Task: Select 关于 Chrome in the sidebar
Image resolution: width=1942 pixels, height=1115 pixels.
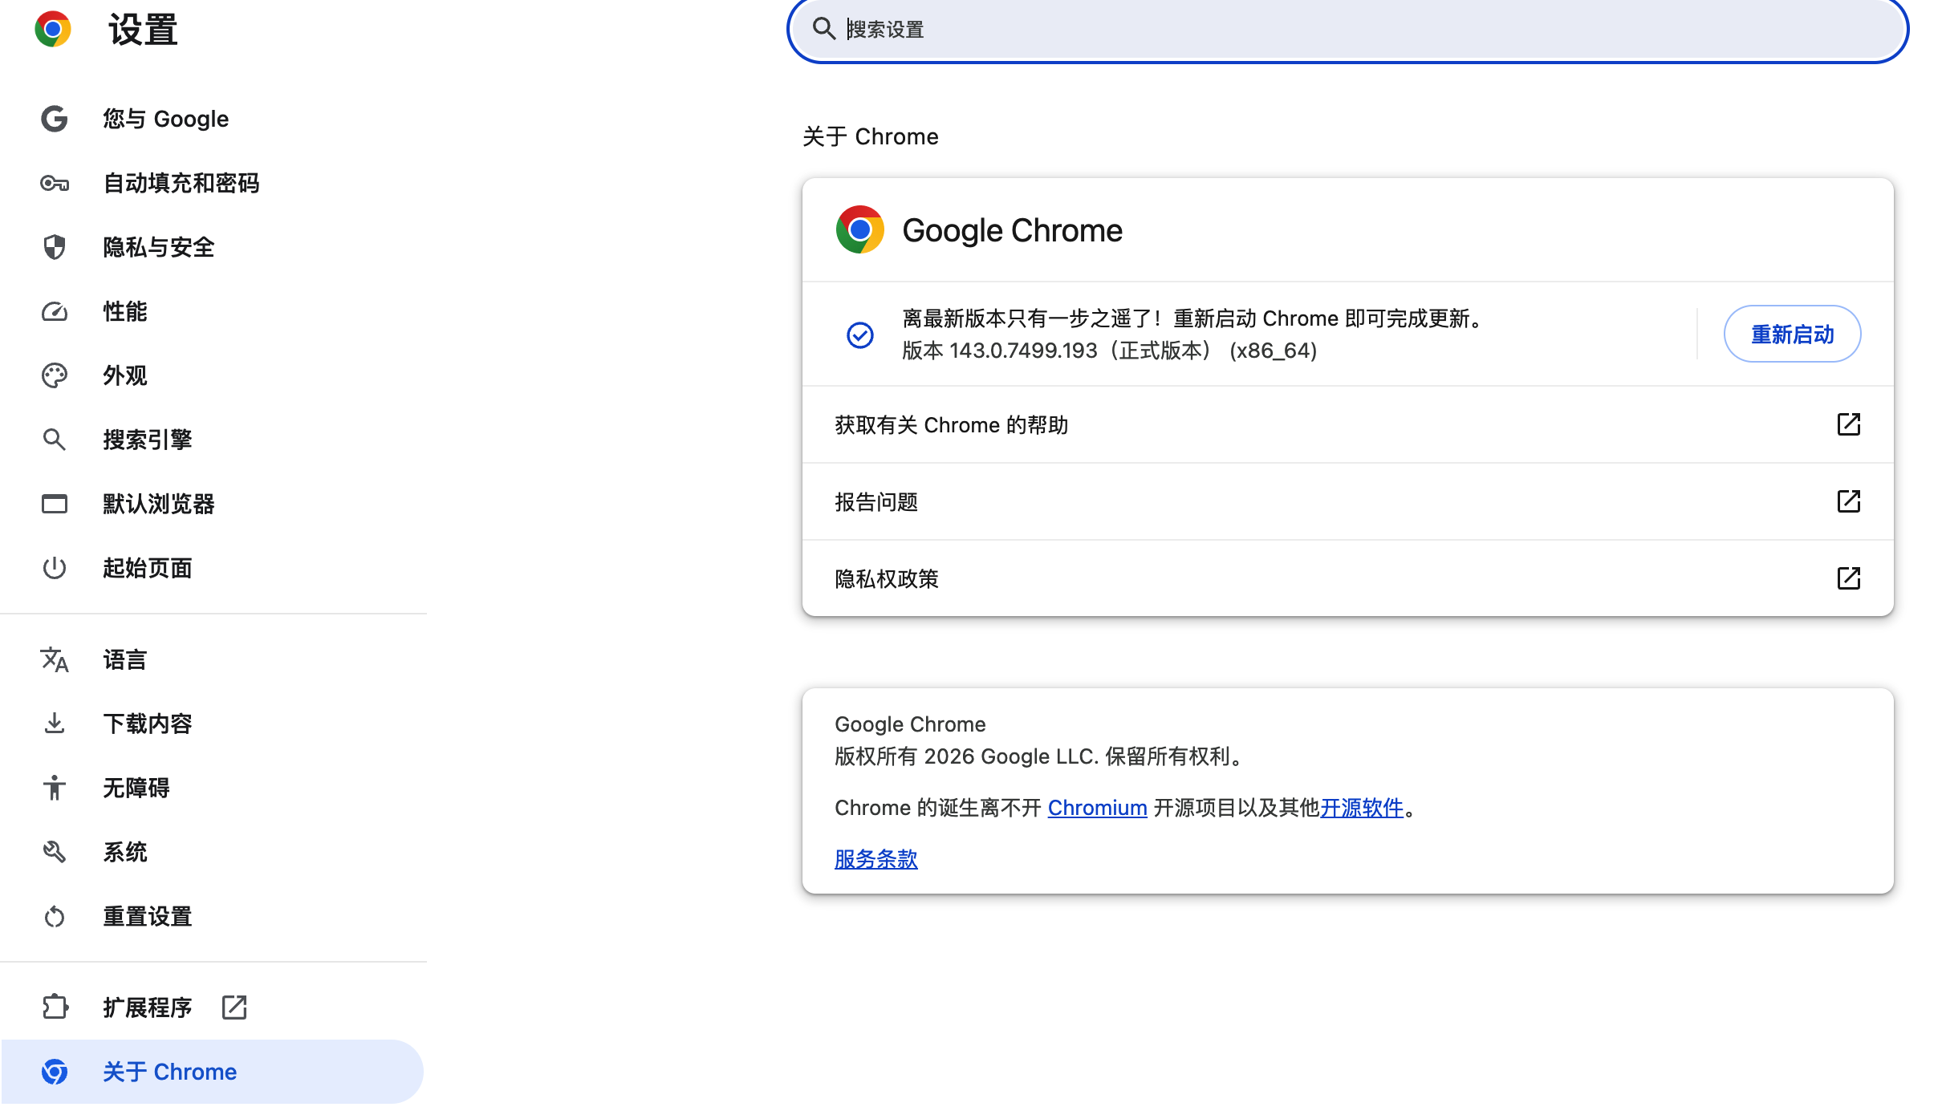Action: pyautogui.click(x=169, y=1072)
